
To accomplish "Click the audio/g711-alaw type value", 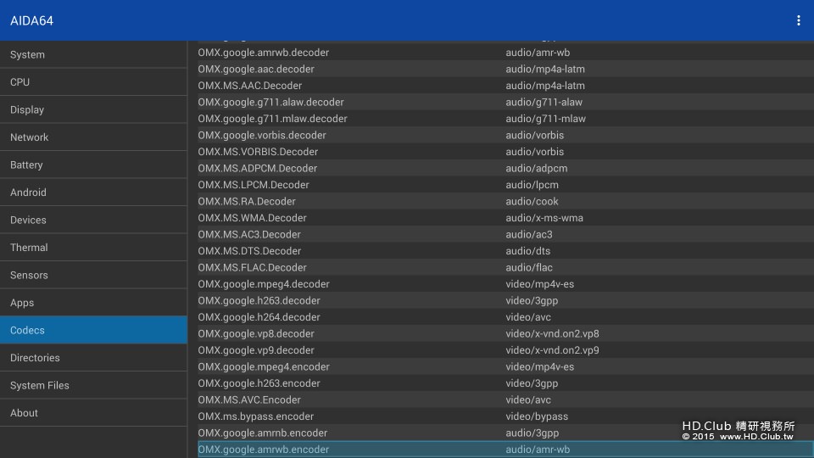I will pos(544,103).
